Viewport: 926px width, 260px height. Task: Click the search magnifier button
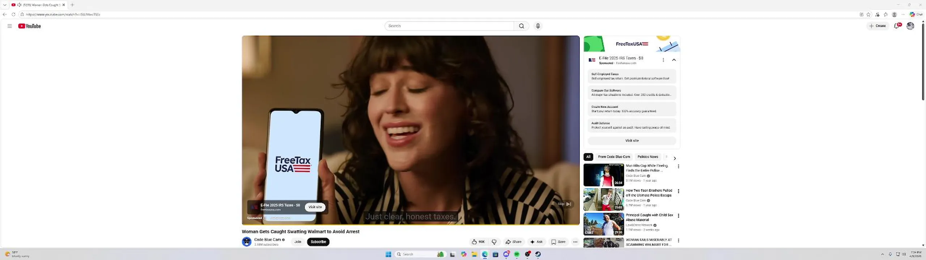[x=521, y=26]
